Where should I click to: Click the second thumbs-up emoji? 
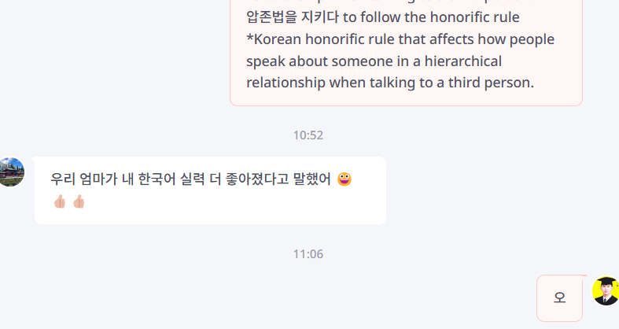79,201
